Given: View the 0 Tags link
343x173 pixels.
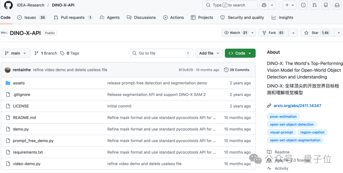Looking at the screenshot, I should point(70,53).
